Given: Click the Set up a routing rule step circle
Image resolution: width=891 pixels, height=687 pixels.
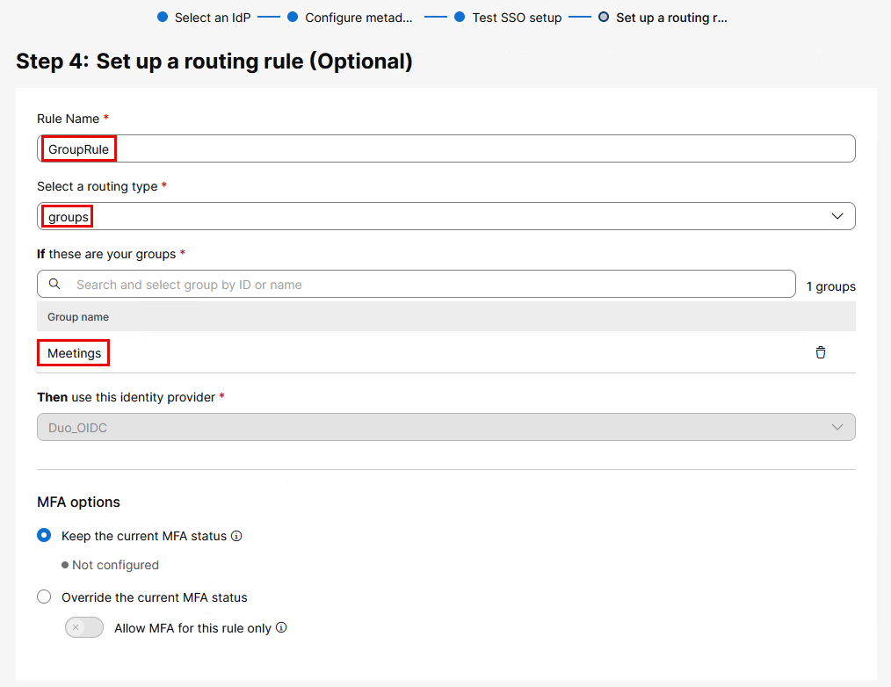Looking at the screenshot, I should pos(603,17).
